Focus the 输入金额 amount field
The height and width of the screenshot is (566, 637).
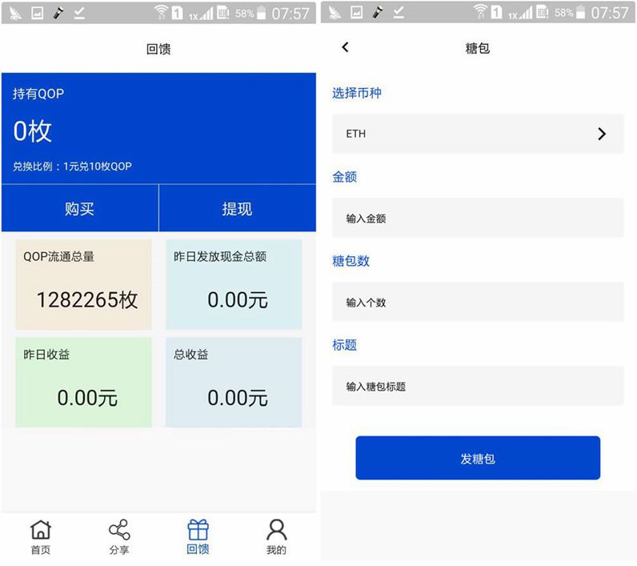tap(477, 218)
